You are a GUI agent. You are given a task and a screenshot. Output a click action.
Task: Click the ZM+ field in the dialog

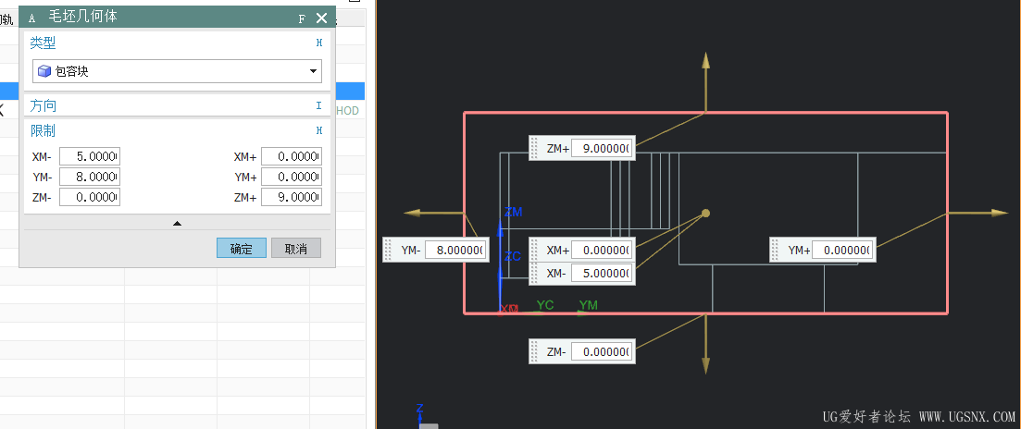click(x=292, y=197)
